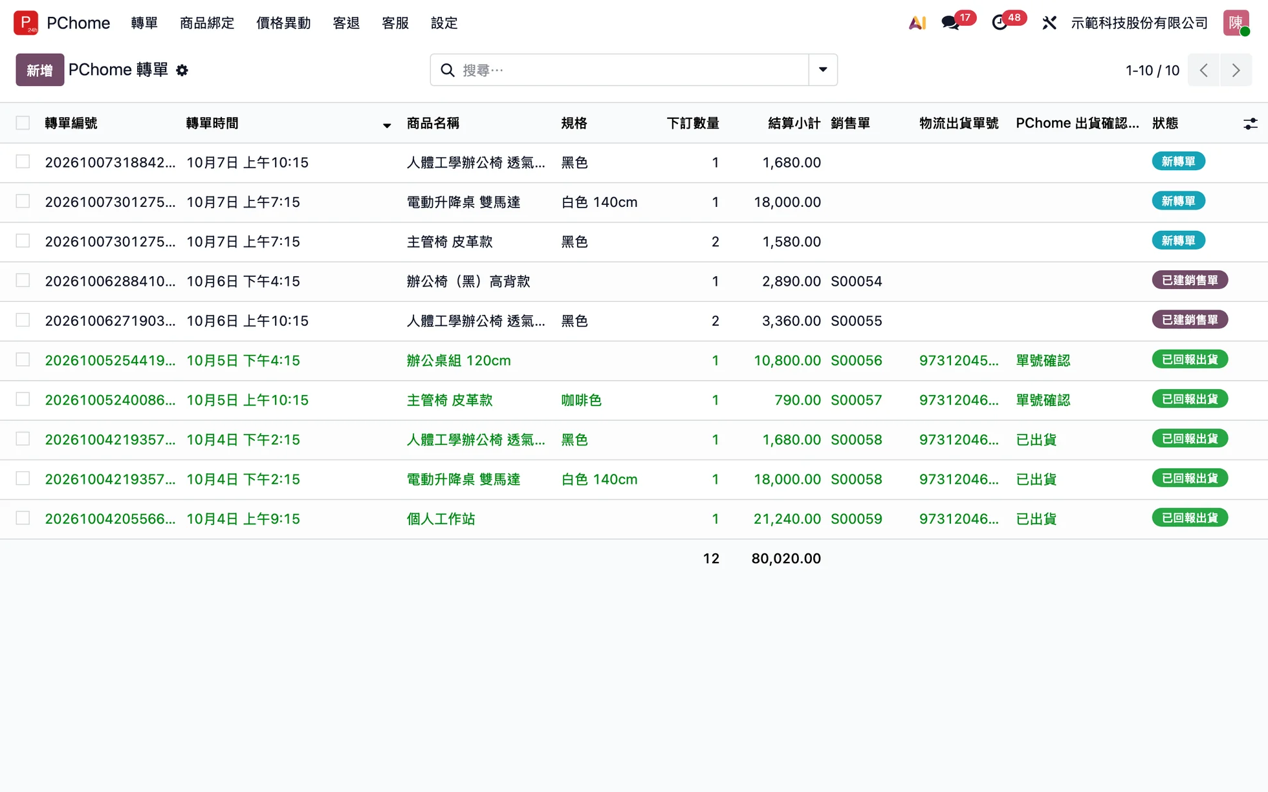Click the 10月6日 下午4:15 time cell
The image size is (1268, 792).
[243, 281]
